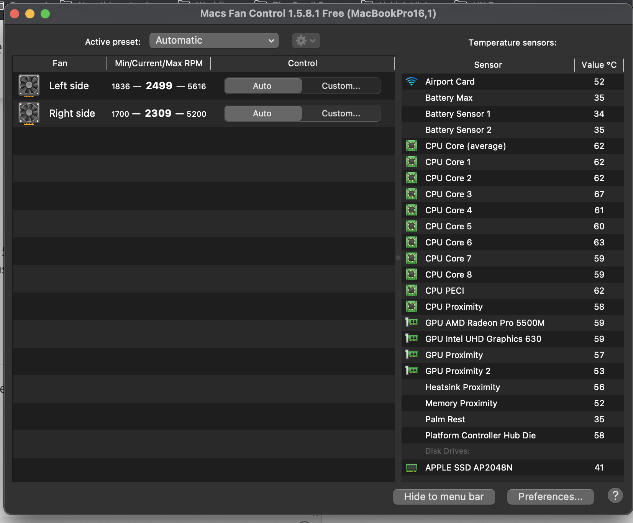This screenshot has height=523, width=633.
Task: Select the Battery Sensor 1 row
Action: click(x=513, y=114)
